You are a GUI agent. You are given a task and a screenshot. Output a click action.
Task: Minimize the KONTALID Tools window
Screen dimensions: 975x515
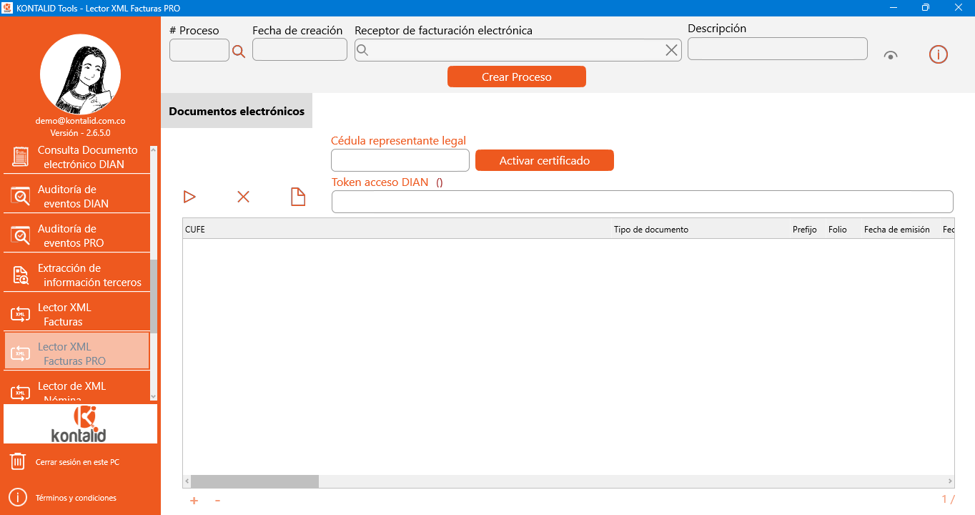coord(893,8)
